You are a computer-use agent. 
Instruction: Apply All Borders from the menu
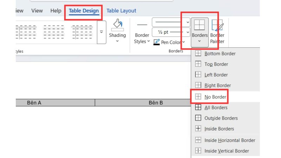point(226,107)
